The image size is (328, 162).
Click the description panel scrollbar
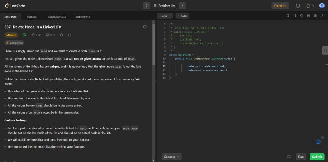click(x=154, y=44)
